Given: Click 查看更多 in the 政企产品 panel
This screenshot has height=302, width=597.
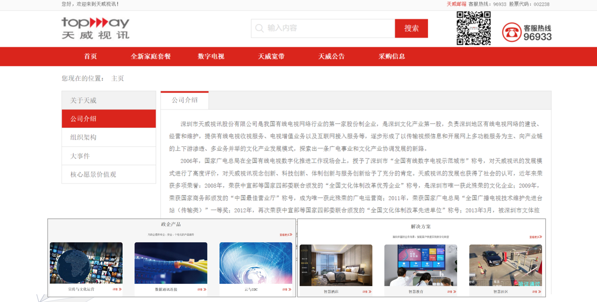Looking at the screenshot, I should click(x=286, y=235).
